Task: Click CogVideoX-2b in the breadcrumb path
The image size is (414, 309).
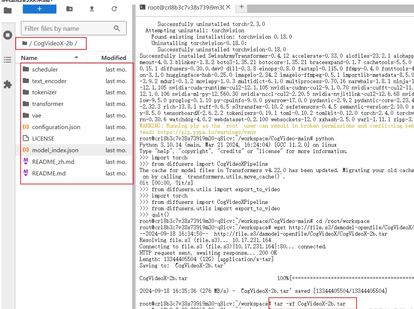Action: [53, 43]
